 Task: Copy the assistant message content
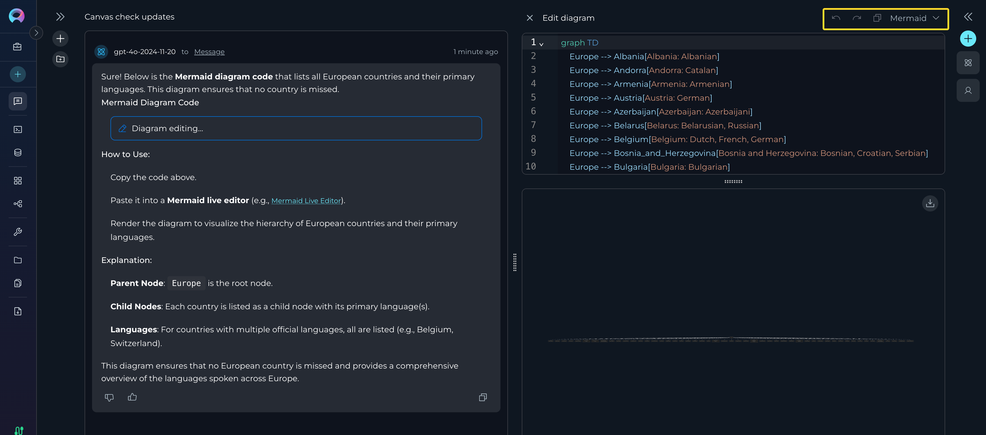point(483,398)
